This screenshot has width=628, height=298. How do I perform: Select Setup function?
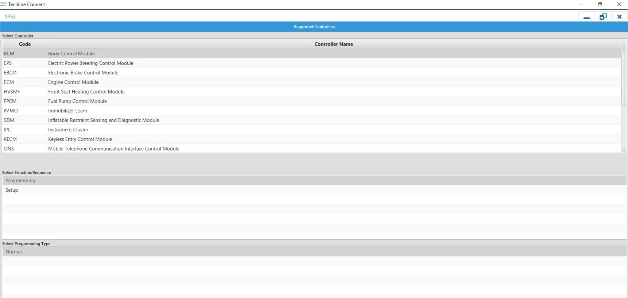click(x=12, y=190)
